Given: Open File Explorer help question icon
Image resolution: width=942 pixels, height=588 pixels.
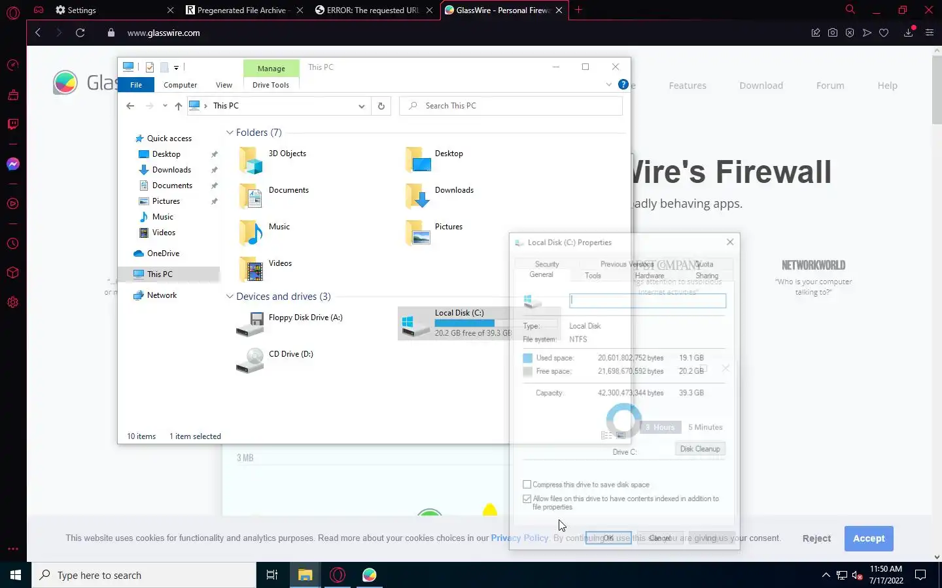Looking at the screenshot, I should coord(623,84).
